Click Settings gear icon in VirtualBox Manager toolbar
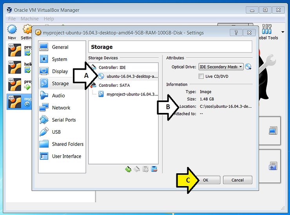This screenshot has height=215, width=290. click(27, 32)
